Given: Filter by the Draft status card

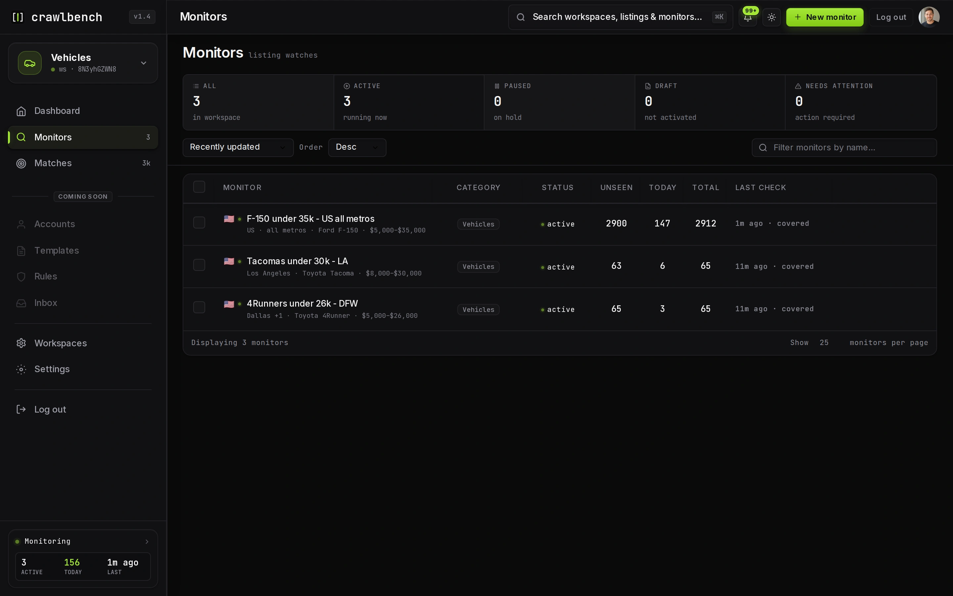Looking at the screenshot, I should coord(710,102).
